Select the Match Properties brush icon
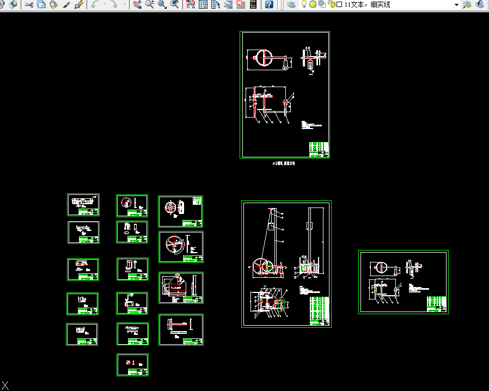The width and height of the screenshot is (489, 391). (x=66, y=4)
